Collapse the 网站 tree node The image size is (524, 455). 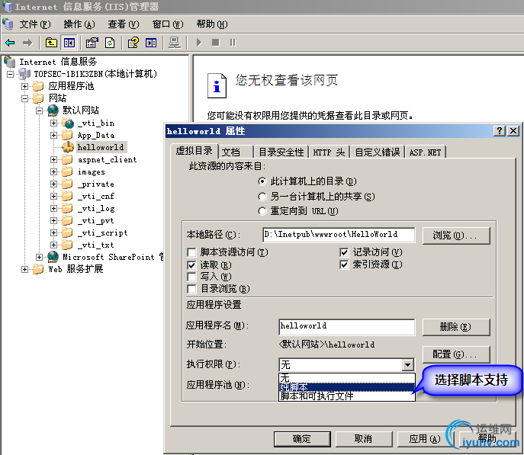pos(24,98)
